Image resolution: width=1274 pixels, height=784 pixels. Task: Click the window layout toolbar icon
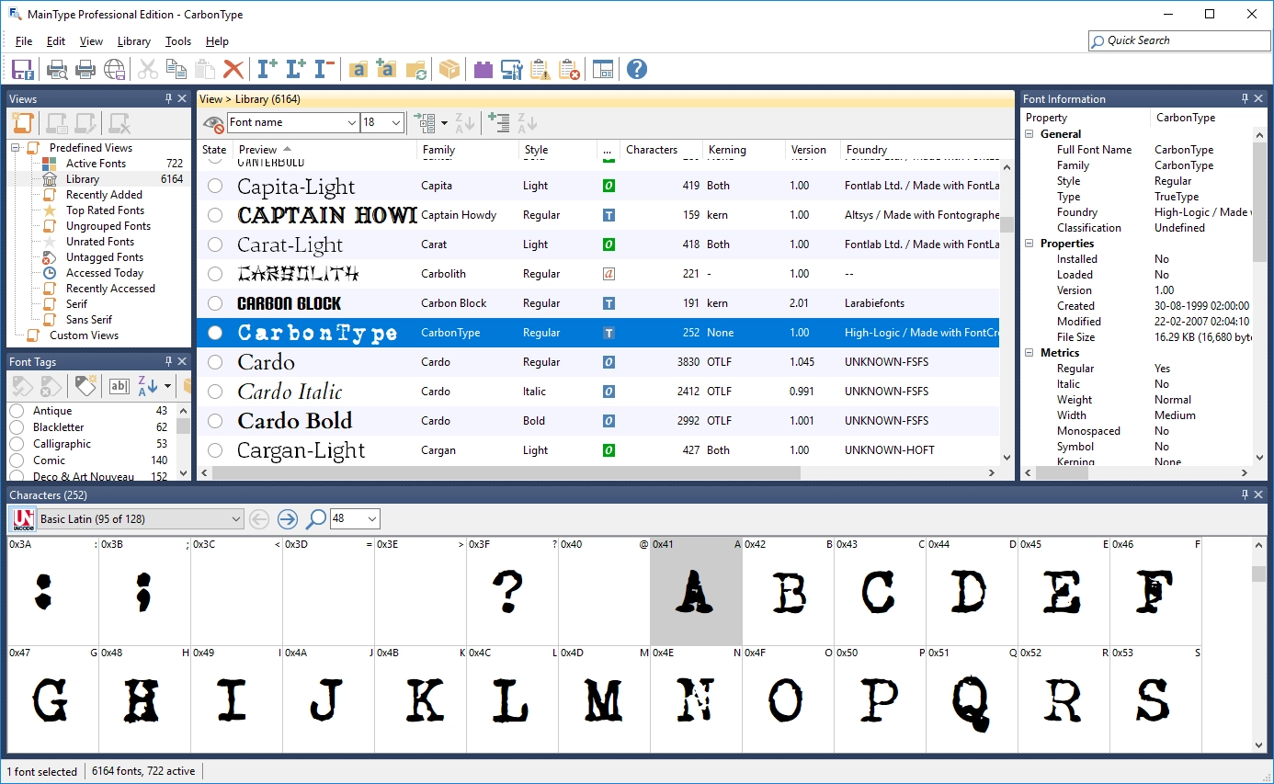(603, 69)
